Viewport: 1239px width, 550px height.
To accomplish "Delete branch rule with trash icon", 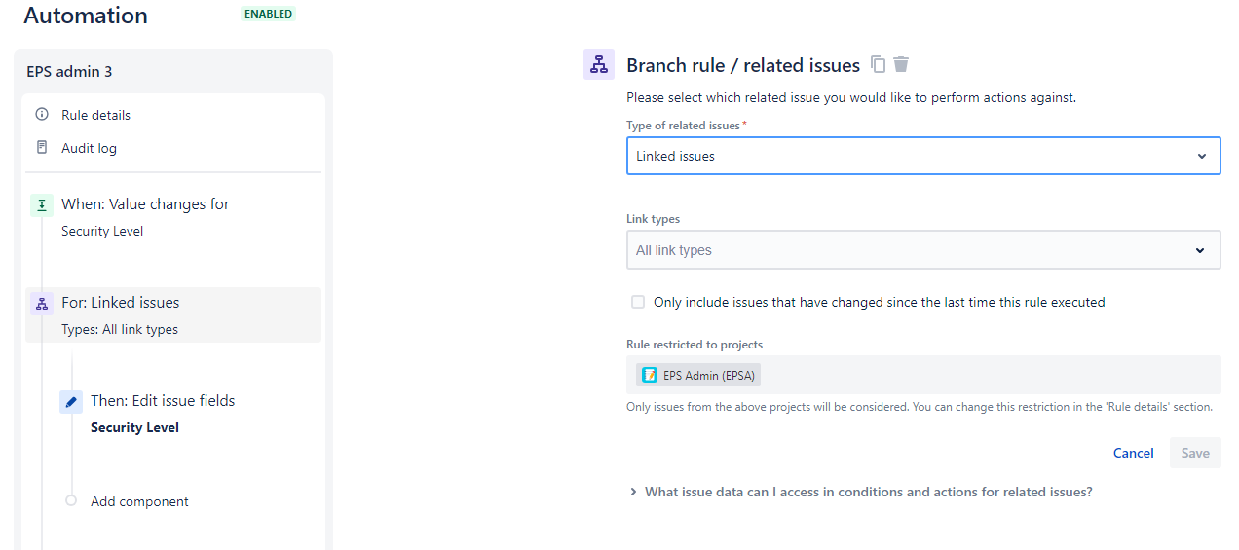I will [902, 65].
